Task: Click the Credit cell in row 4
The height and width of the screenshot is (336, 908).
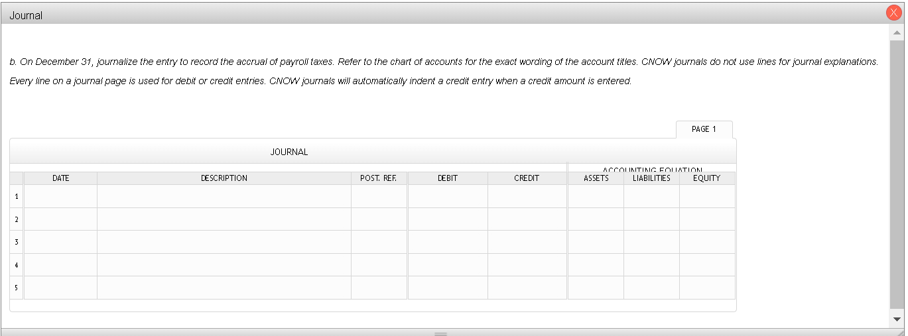Action: 527,265
